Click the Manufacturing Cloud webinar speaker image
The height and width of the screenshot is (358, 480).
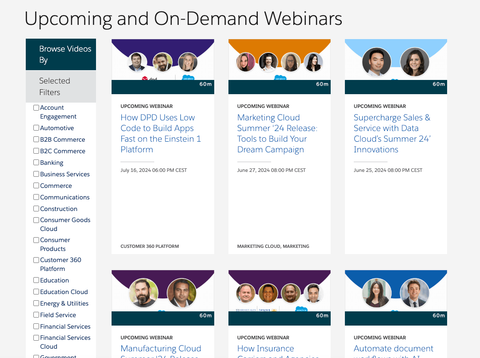click(163, 297)
